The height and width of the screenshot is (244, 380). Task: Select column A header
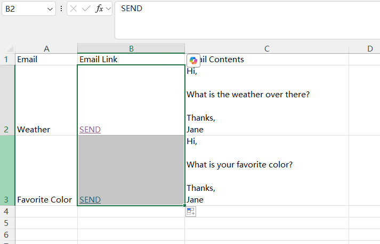click(46, 48)
